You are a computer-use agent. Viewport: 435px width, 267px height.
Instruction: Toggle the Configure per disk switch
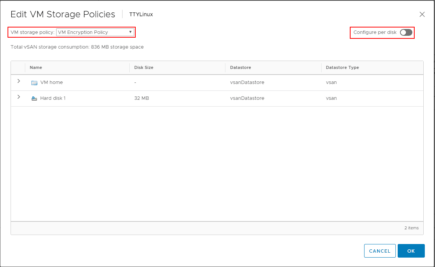click(406, 32)
